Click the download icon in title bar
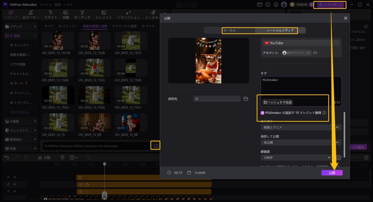 (x=276, y=5)
